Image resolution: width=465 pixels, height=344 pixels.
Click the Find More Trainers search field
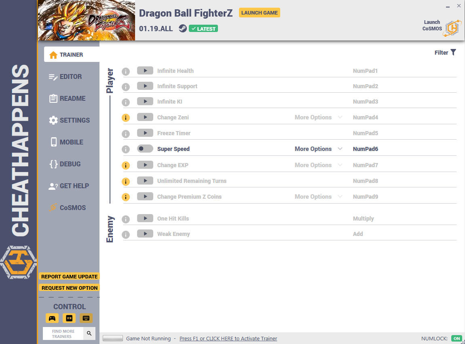pyautogui.click(x=63, y=333)
